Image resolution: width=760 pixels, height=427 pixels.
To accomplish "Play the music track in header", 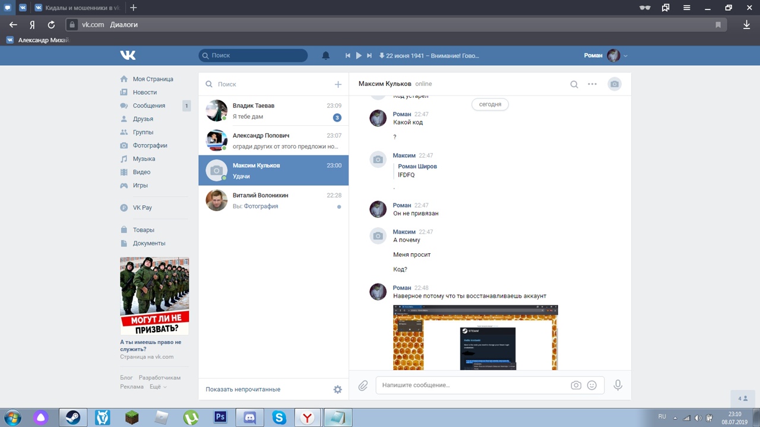I will coord(358,56).
